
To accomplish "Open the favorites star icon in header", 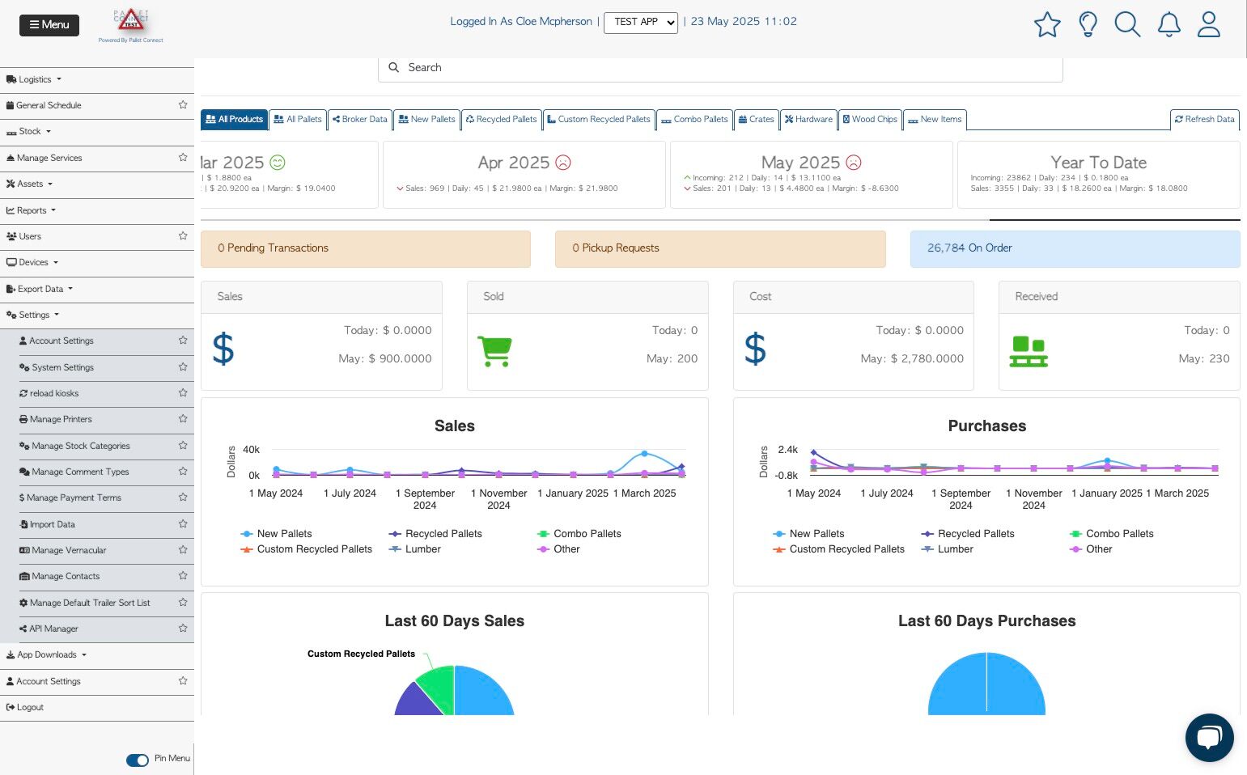I will click(x=1047, y=24).
